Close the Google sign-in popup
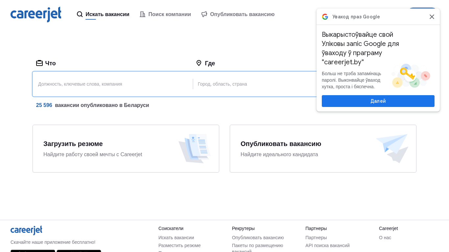The image size is (449, 252). tap(432, 17)
